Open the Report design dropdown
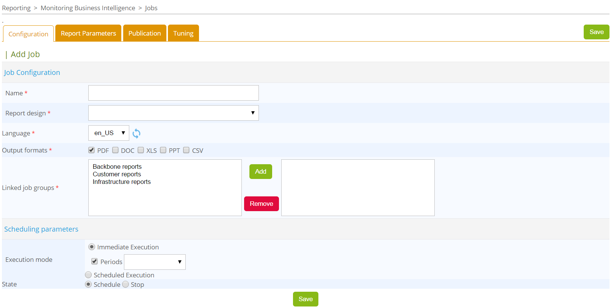 click(173, 113)
